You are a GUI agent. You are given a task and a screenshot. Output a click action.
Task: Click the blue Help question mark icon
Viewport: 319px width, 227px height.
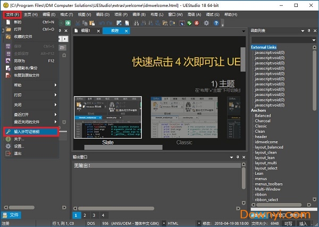tap(216, 23)
